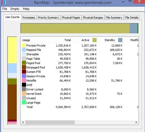This screenshot has width=145, height=132.
Task: Click the Process Private row label
Action: coord(36,46)
